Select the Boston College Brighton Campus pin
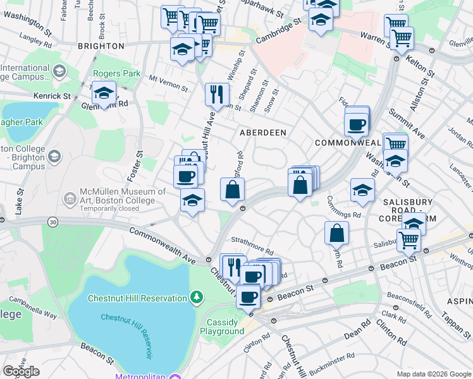The height and width of the screenshot is (379, 473). (x=54, y=157)
